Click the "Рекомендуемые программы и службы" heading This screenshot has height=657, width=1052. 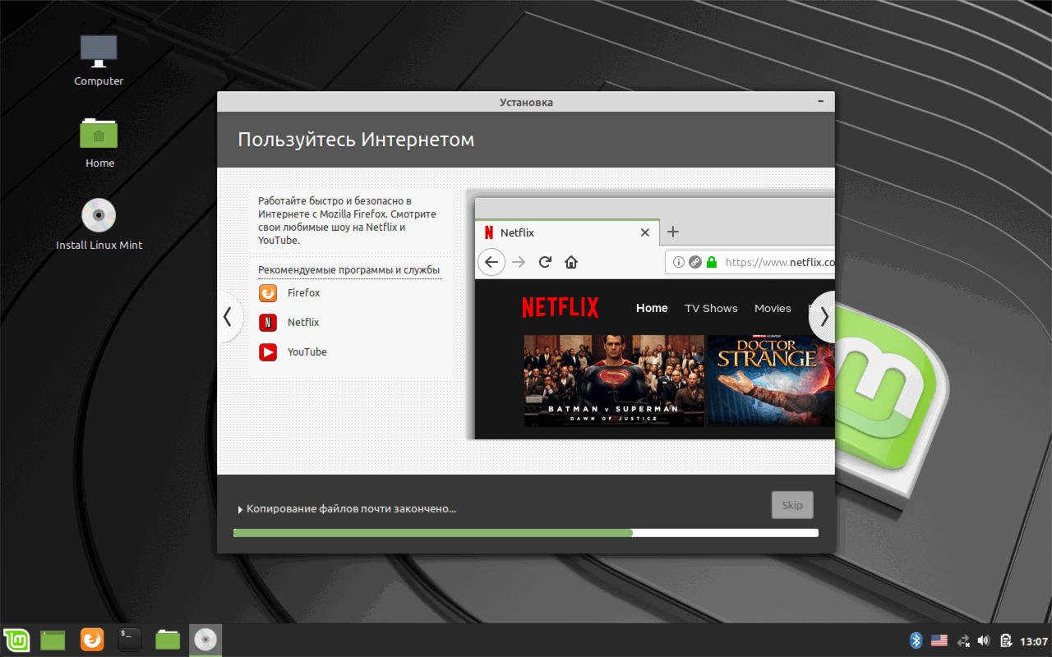pyautogui.click(x=348, y=270)
